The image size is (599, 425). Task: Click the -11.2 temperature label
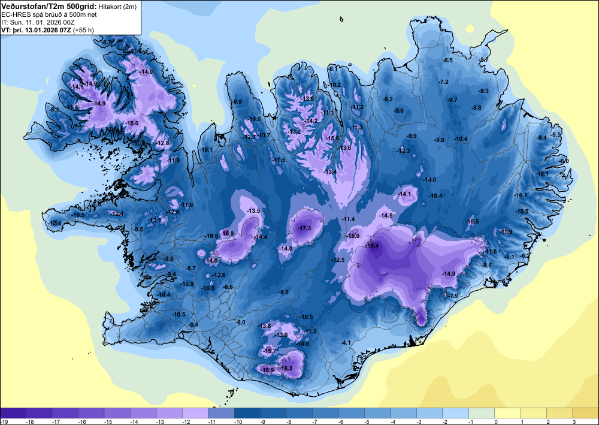(358, 107)
